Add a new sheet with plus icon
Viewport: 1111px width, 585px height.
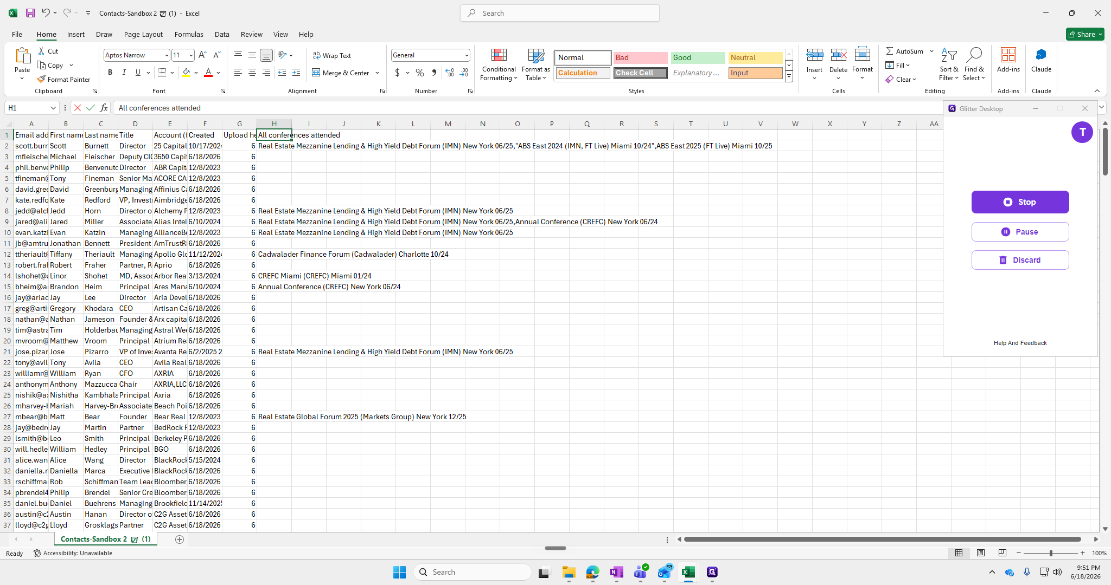click(180, 539)
